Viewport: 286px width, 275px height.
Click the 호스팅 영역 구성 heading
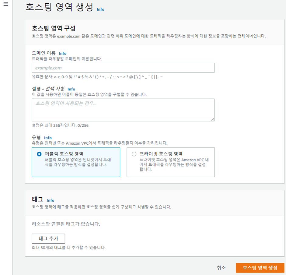tap(54, 28)
